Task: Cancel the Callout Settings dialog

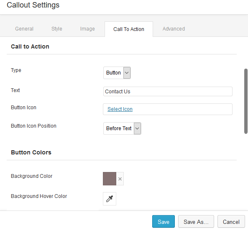Action: [231, 221]
